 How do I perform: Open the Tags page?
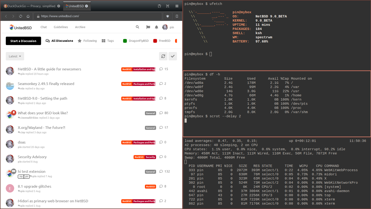point(108,41)
